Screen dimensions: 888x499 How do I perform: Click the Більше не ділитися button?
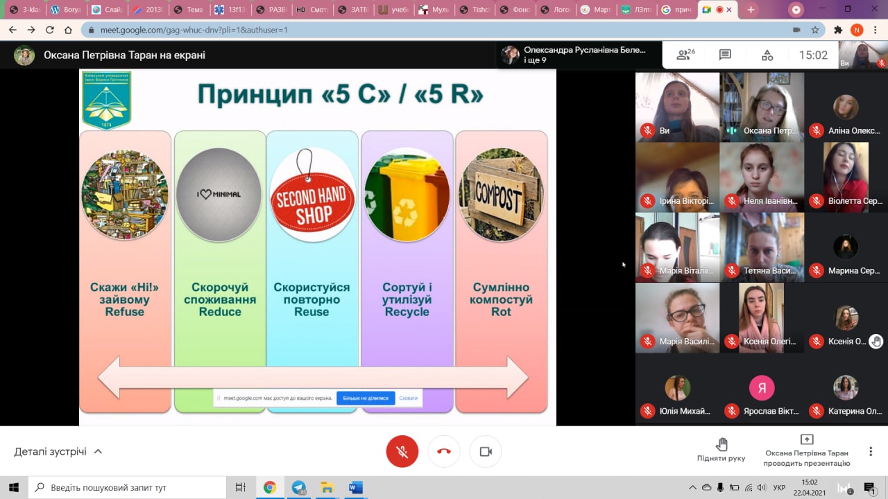[366, 398]
